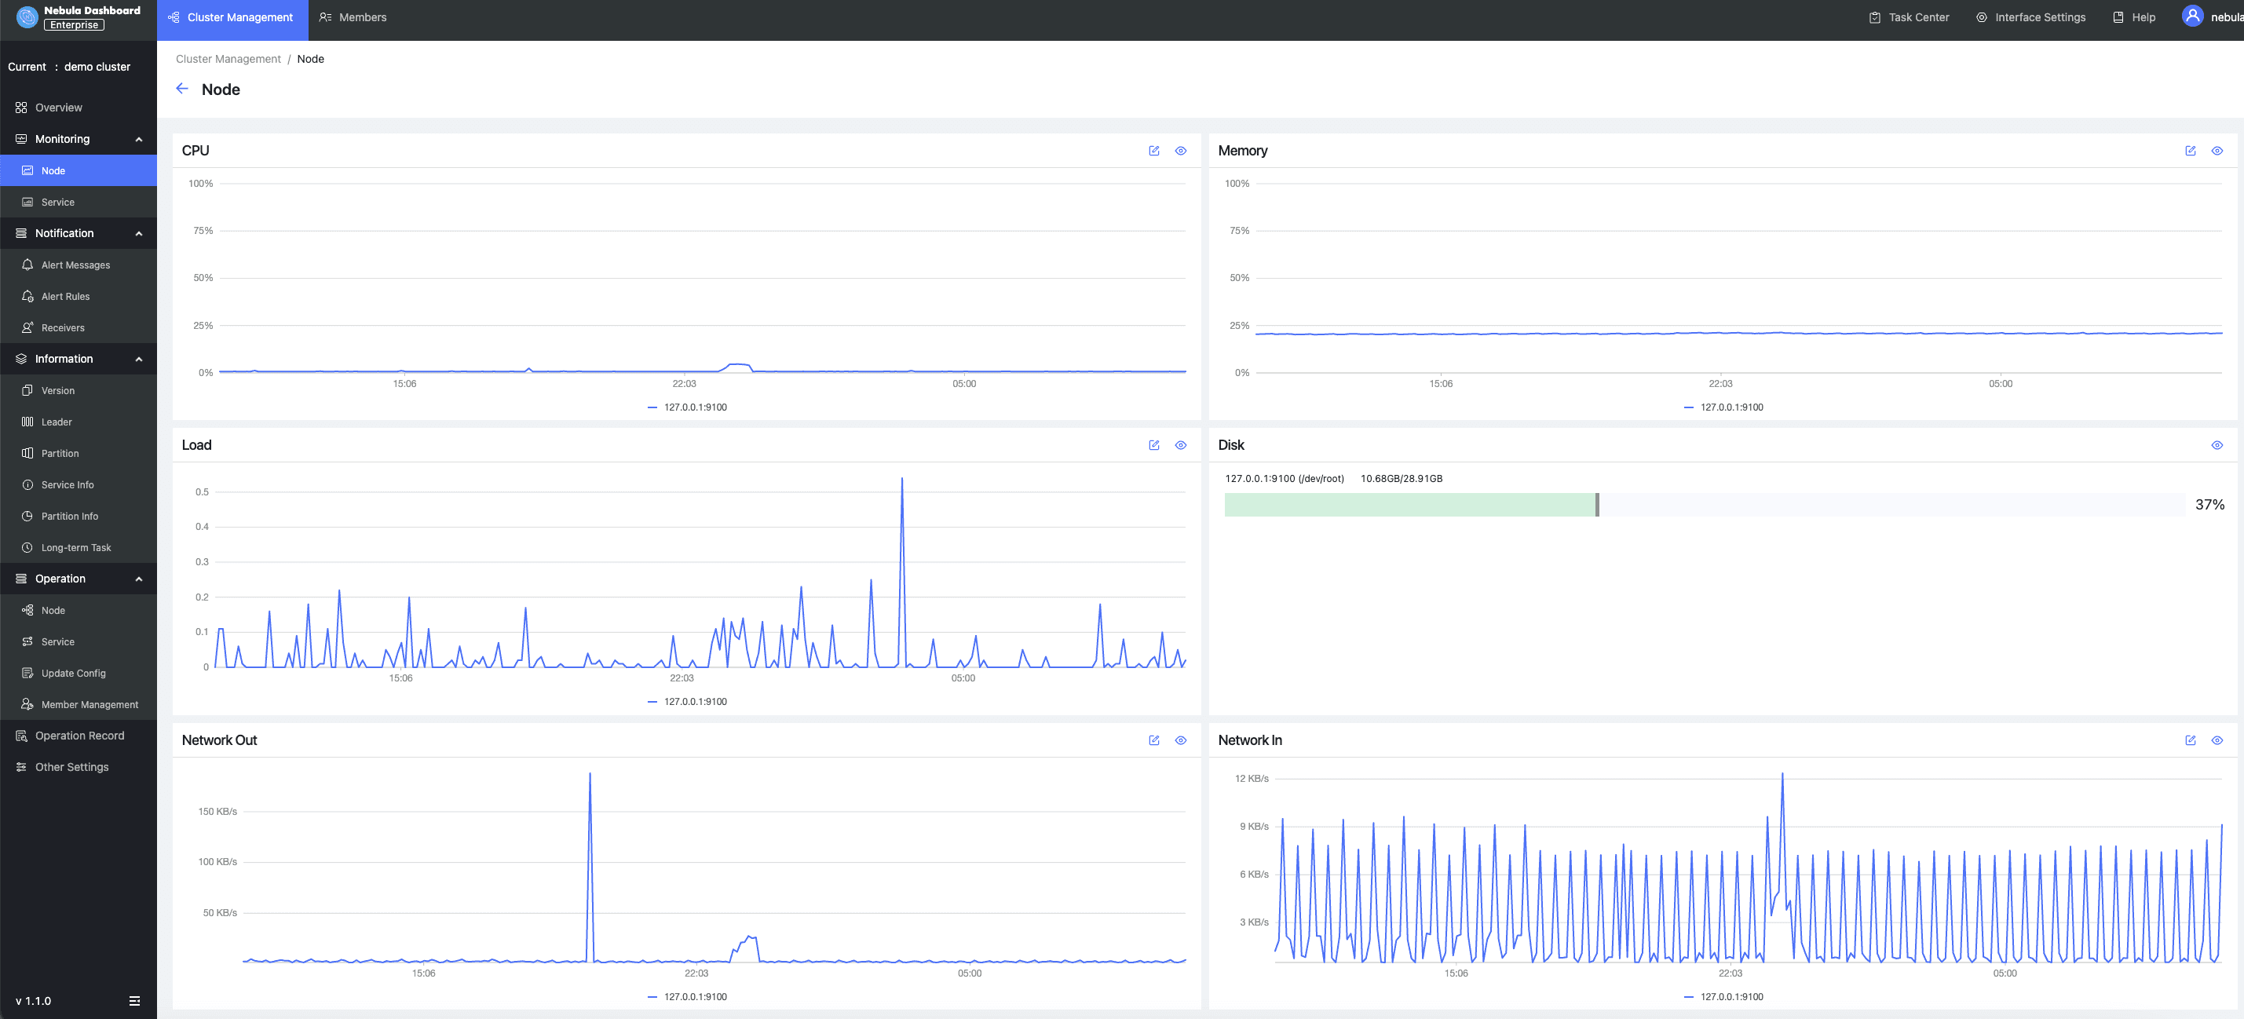Select Long-term Task under Information
This screenshot has width=2244, height=1019.
pyautogui.click(x=76, y=547)
